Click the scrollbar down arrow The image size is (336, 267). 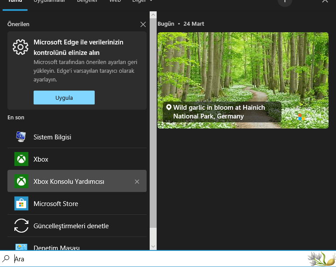pos(153,246)
